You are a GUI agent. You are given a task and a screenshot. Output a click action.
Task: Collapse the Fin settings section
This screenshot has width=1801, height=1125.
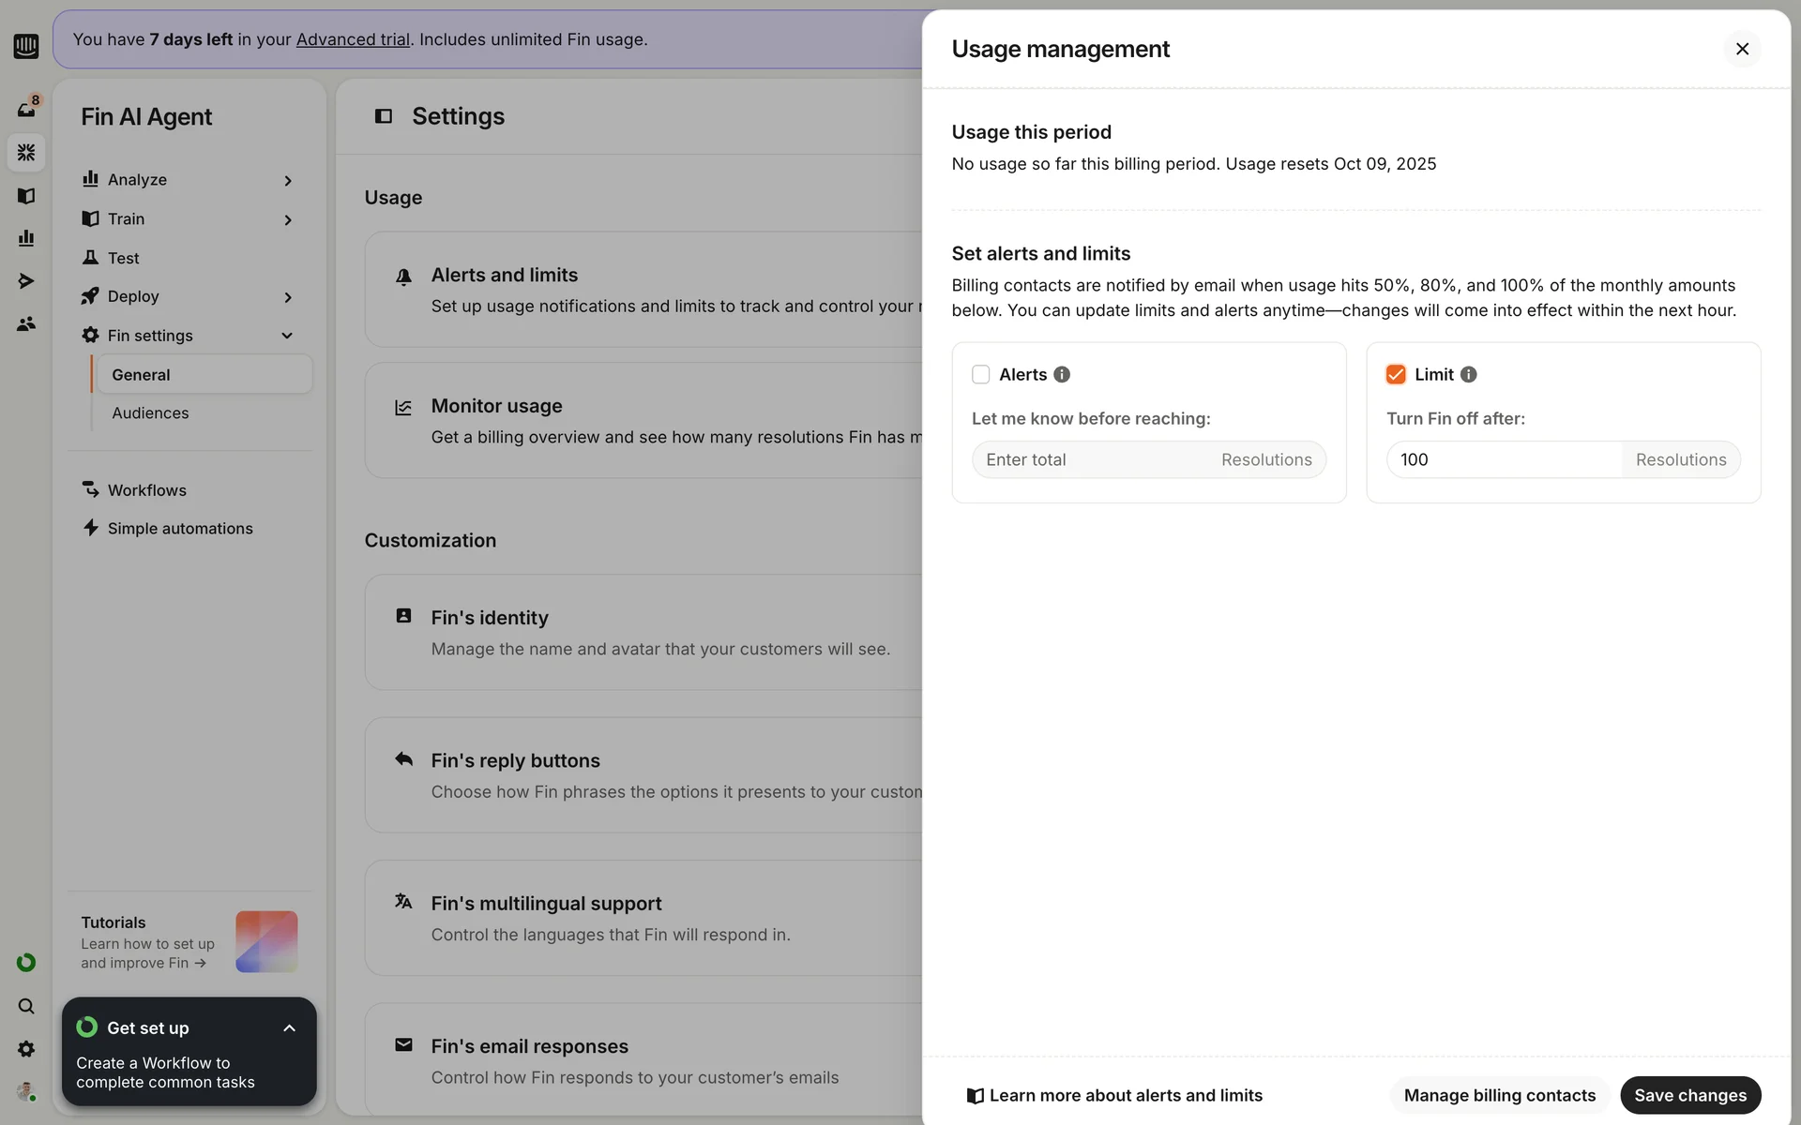pos(287,336)
